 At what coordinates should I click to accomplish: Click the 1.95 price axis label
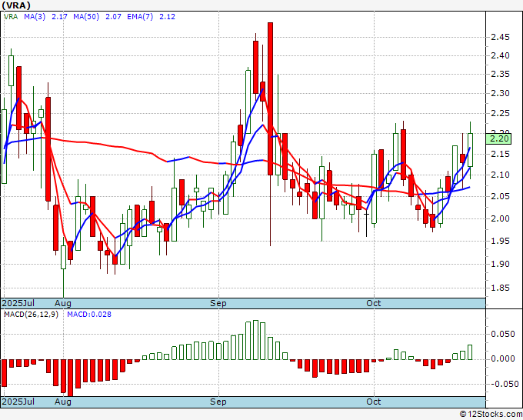tap(501, 241)
